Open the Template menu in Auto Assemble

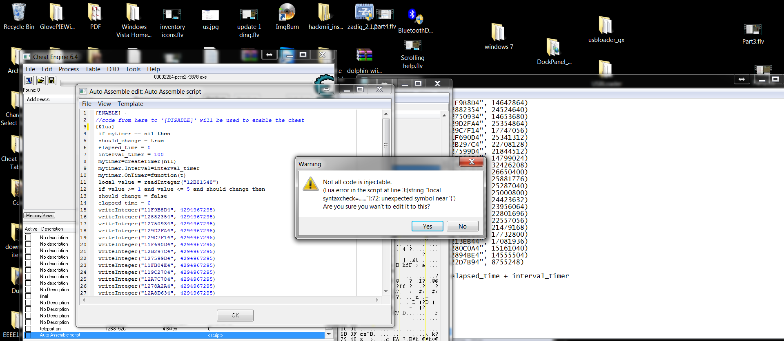pyautogui.click(x=130, y=104)
